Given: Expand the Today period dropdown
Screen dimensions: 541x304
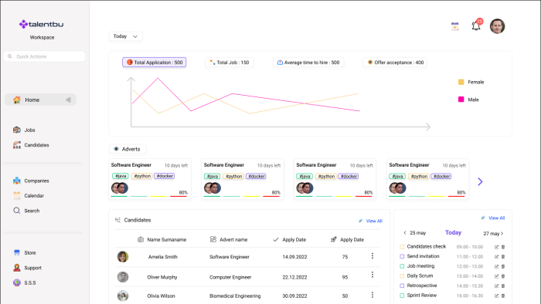Looking at the screenshot, I should [x=125, y=36].
